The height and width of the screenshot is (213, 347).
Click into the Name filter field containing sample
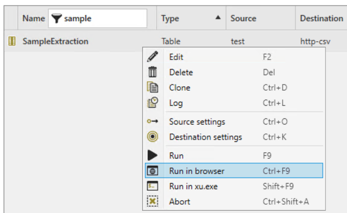coord(97,18)
